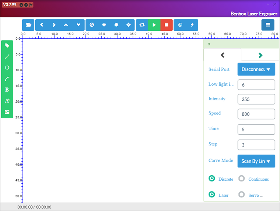Insert an image with the picture tool
Viewport: 280px width, 211px height.
click(7, 112)
